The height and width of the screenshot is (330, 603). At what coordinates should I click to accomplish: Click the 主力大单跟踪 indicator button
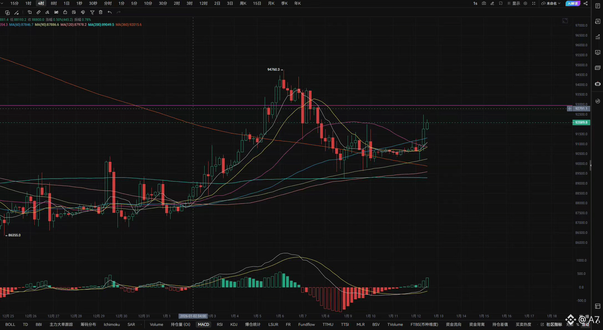click(x=61, y=324)
